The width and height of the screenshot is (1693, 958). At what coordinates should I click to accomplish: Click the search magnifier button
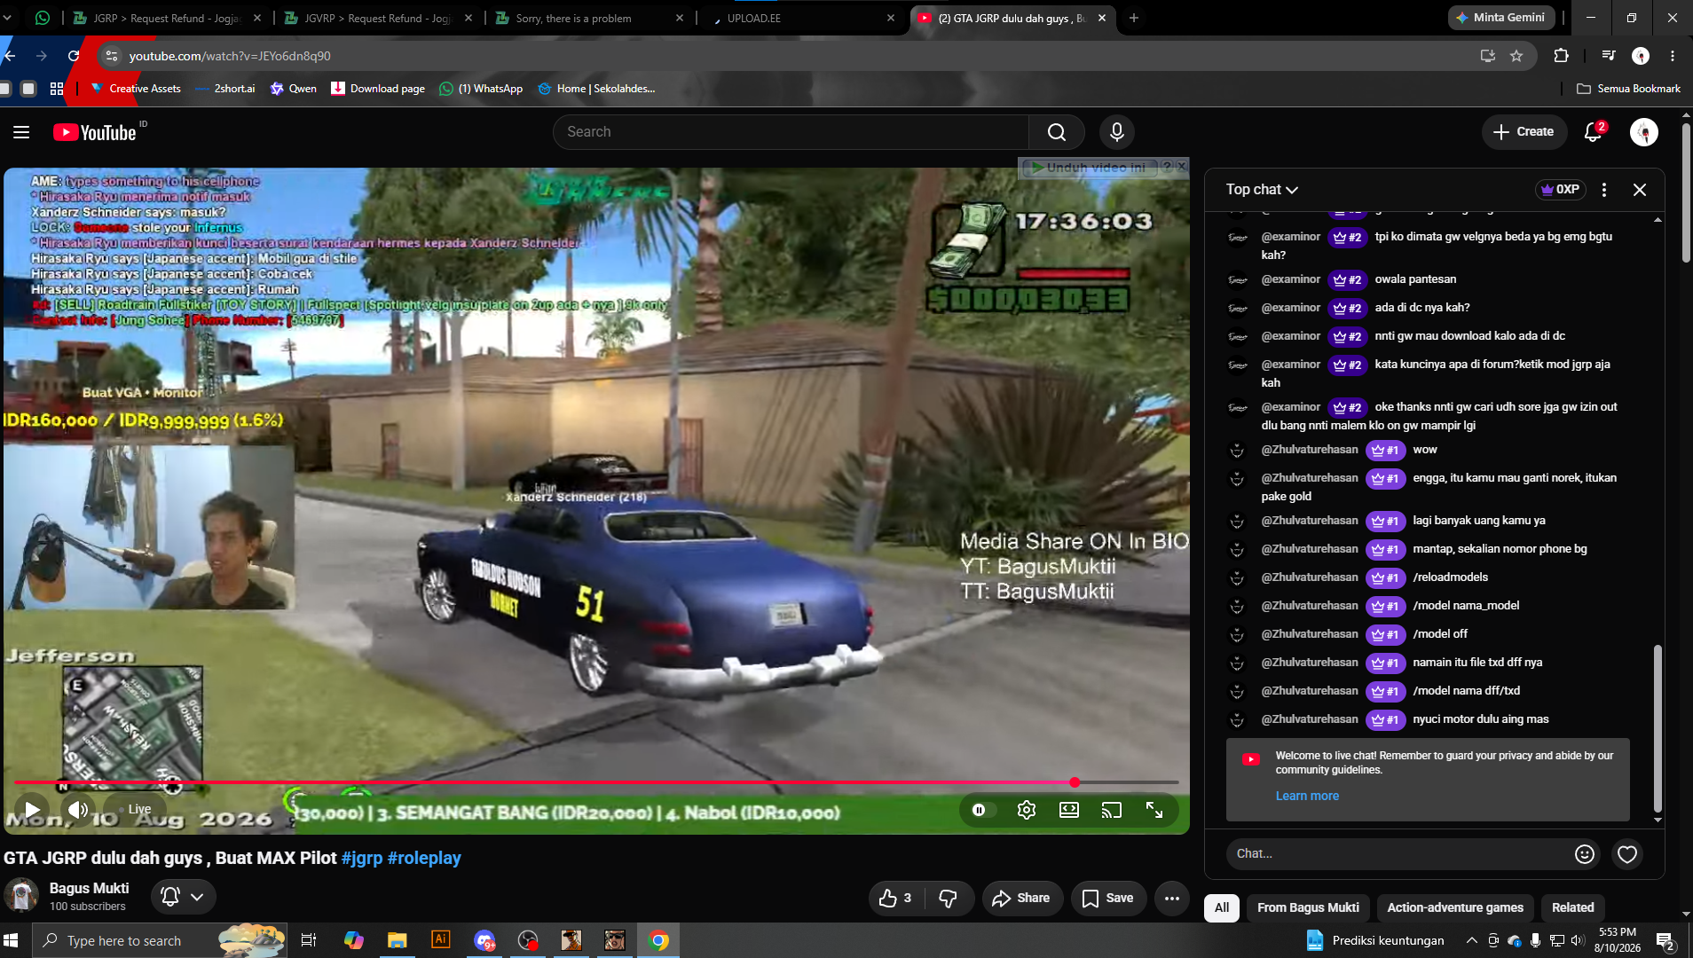point(1056,132)
